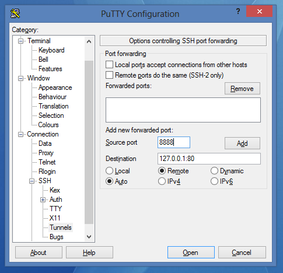Screen dimensions: 283x273
Task: Click the Add button for forwarded port
Action: tap(242, 143)
